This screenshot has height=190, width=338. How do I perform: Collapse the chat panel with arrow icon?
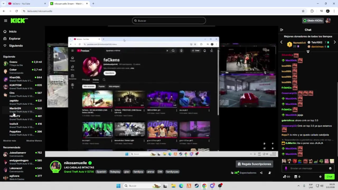(x=281, y=30)
